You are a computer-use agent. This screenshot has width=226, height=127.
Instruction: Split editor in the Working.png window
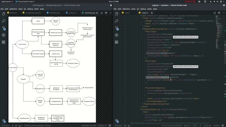coord(106,13)
